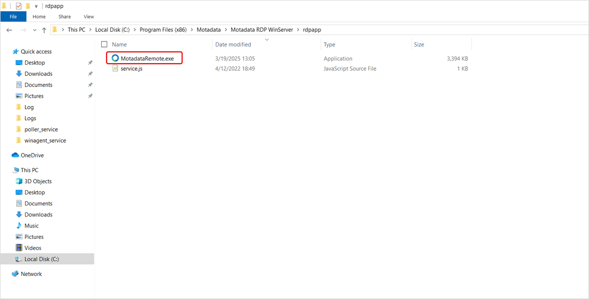Click the OneDrive cloud icon
The width and height of the screenshot is (589, 299).
pyautogui.click(x=15, y=155)
